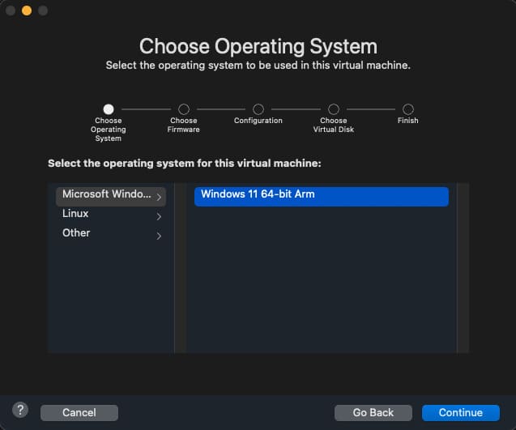Select Microsoft Windows category
This screenshot has width=516, height=430.
coord(106,194)
